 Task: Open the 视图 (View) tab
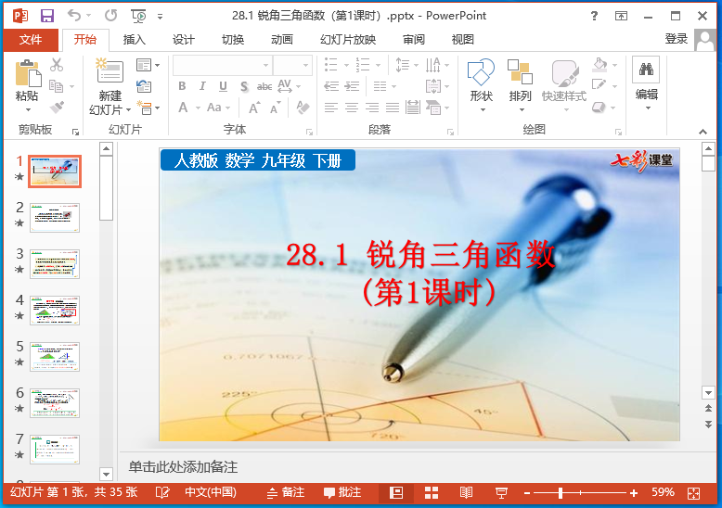coord(463,40)
